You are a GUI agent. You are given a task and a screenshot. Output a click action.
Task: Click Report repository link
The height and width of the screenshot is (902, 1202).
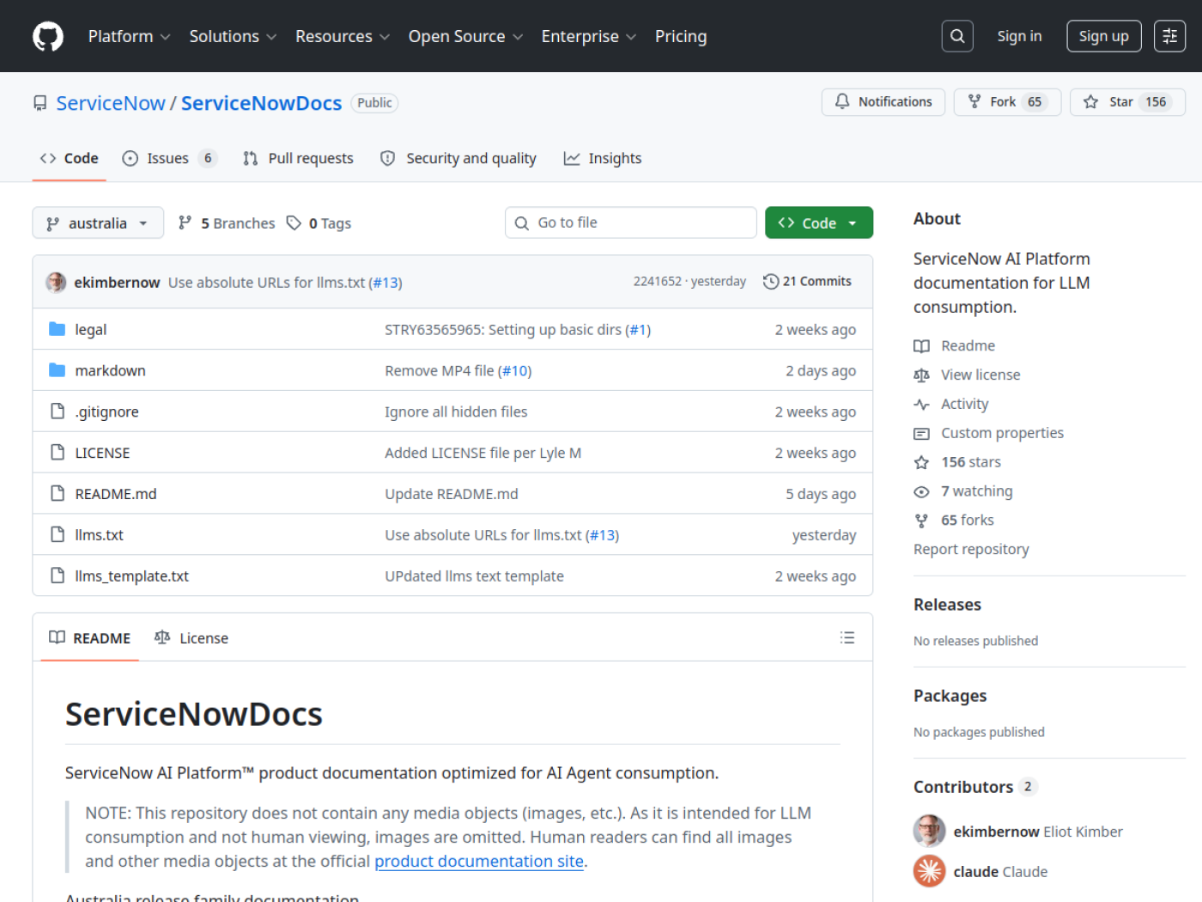[971, 549]
